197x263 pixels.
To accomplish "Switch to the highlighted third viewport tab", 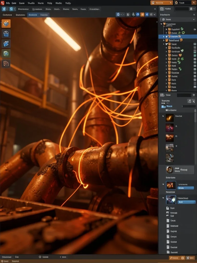I will [33, 15].
